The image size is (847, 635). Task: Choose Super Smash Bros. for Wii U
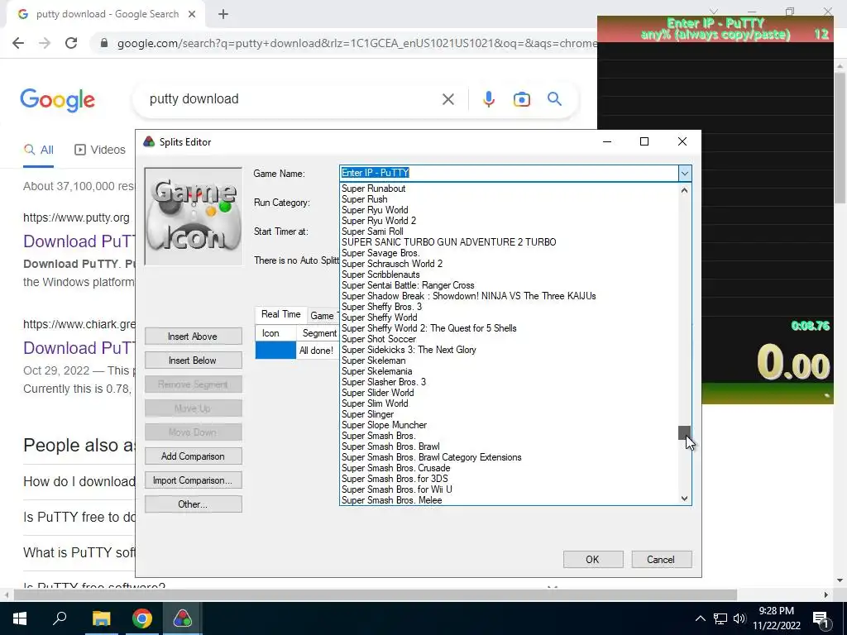pos(396,489)
